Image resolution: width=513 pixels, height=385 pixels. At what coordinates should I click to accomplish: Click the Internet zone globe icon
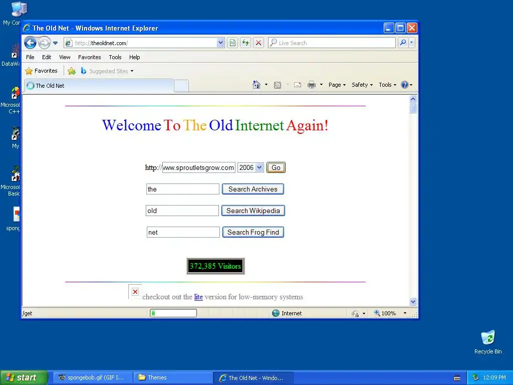click(x=276, y=313)
